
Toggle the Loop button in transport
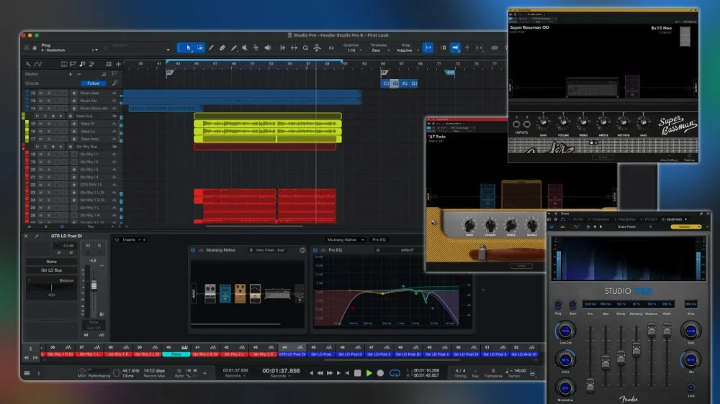(394, 373)
